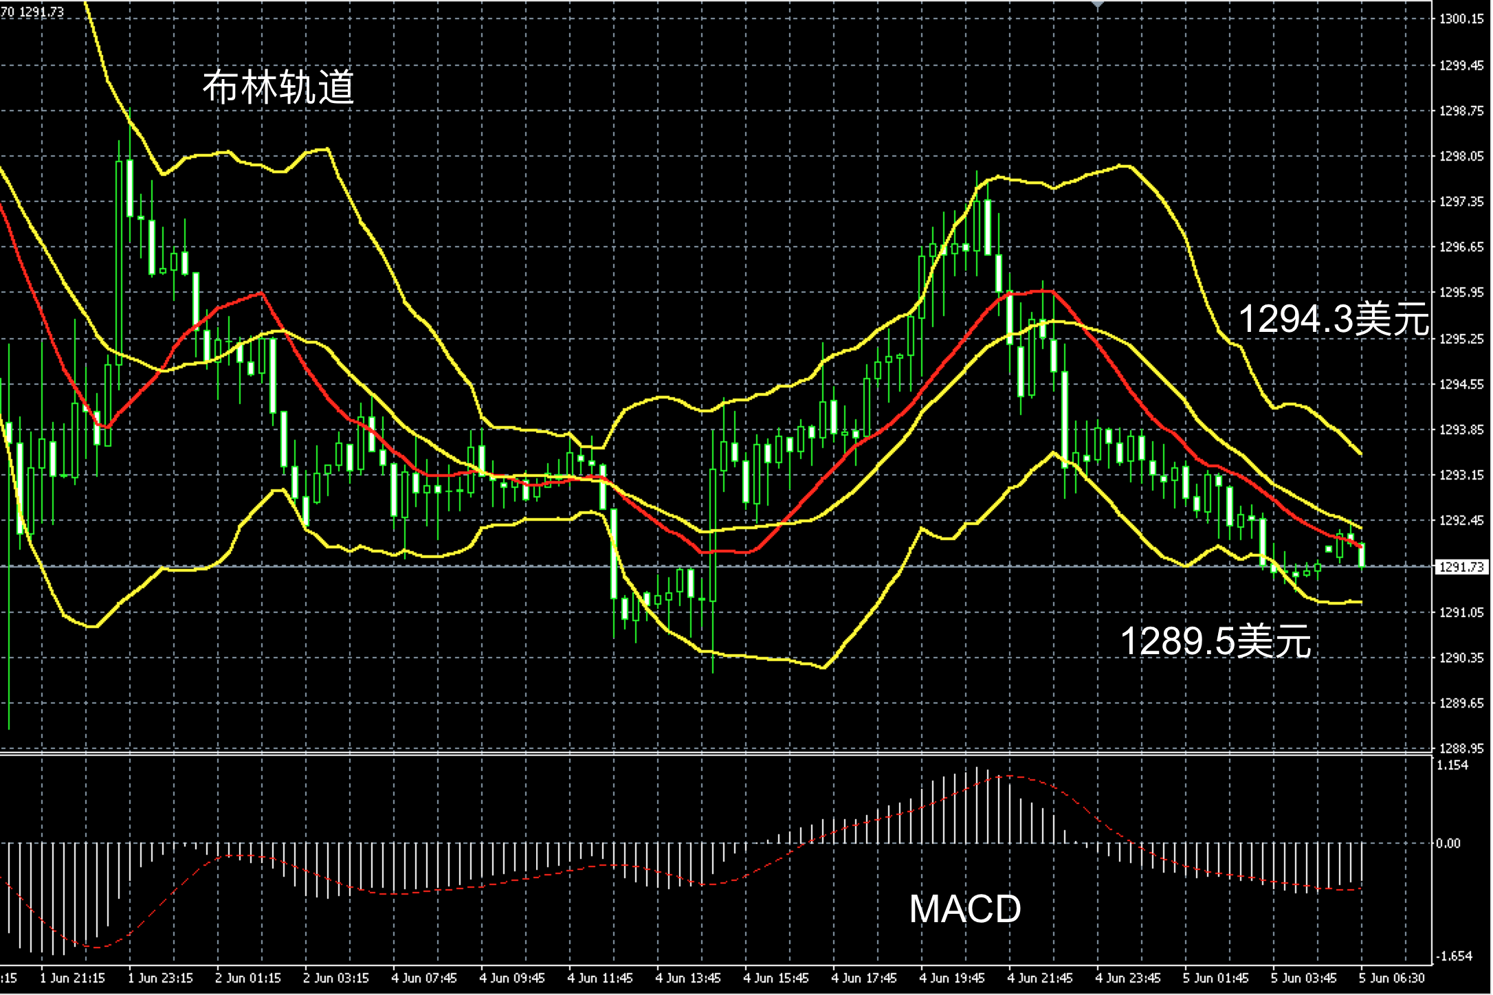Image resolution: width=1493 pixels, height=995 pixels.
Task: Click the last candlestick at chart's right edge
Action: click(x=1362, y=555)
